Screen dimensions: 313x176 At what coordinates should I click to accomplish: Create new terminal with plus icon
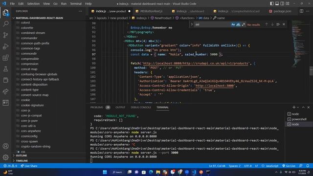click(x=294, y=108)
